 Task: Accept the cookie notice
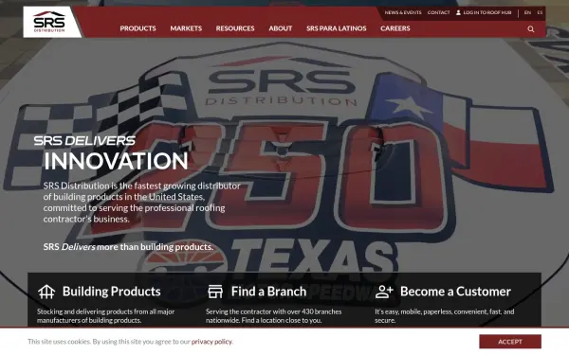coord(510,342)
